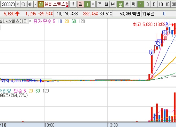Click the red B buy marker on chart
This screenshot has width=176, height=127.
[x=152, y=77]
